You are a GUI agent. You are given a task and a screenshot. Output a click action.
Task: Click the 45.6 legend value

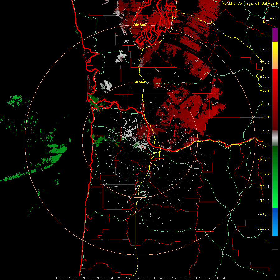coord(265,90)
